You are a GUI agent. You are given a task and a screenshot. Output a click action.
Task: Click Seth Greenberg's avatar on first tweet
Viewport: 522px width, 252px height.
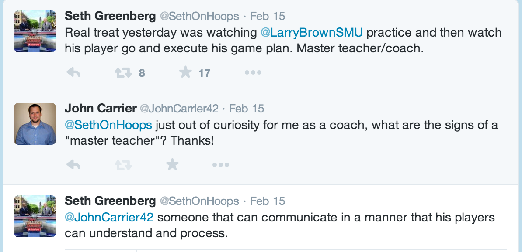35,31
